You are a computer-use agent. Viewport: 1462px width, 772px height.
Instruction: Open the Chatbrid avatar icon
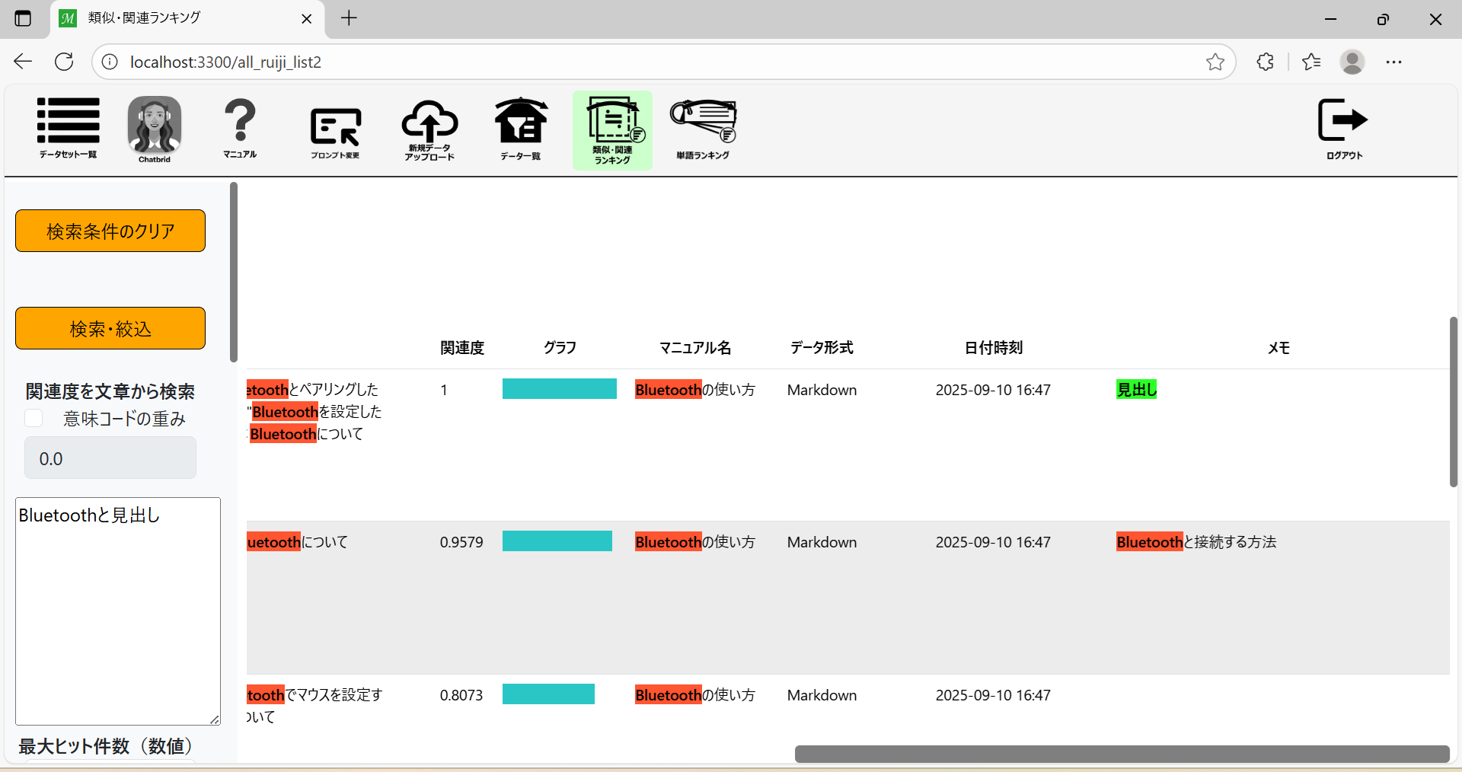click(x=155, y=128)
